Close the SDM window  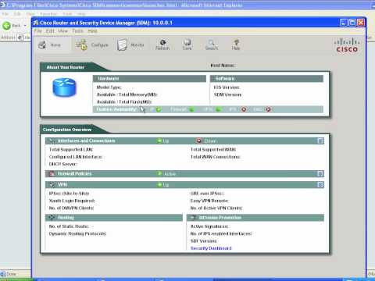coord(361,23)
